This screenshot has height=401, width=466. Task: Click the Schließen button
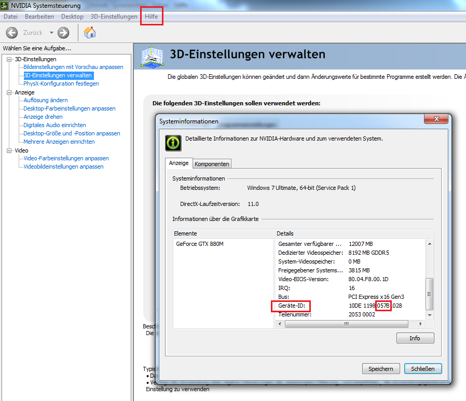pos(423,369)
